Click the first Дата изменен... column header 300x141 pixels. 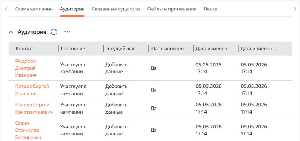pos(213,49)
